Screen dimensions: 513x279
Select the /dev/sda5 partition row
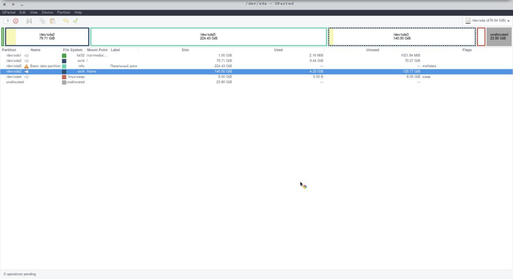point(256,66)
